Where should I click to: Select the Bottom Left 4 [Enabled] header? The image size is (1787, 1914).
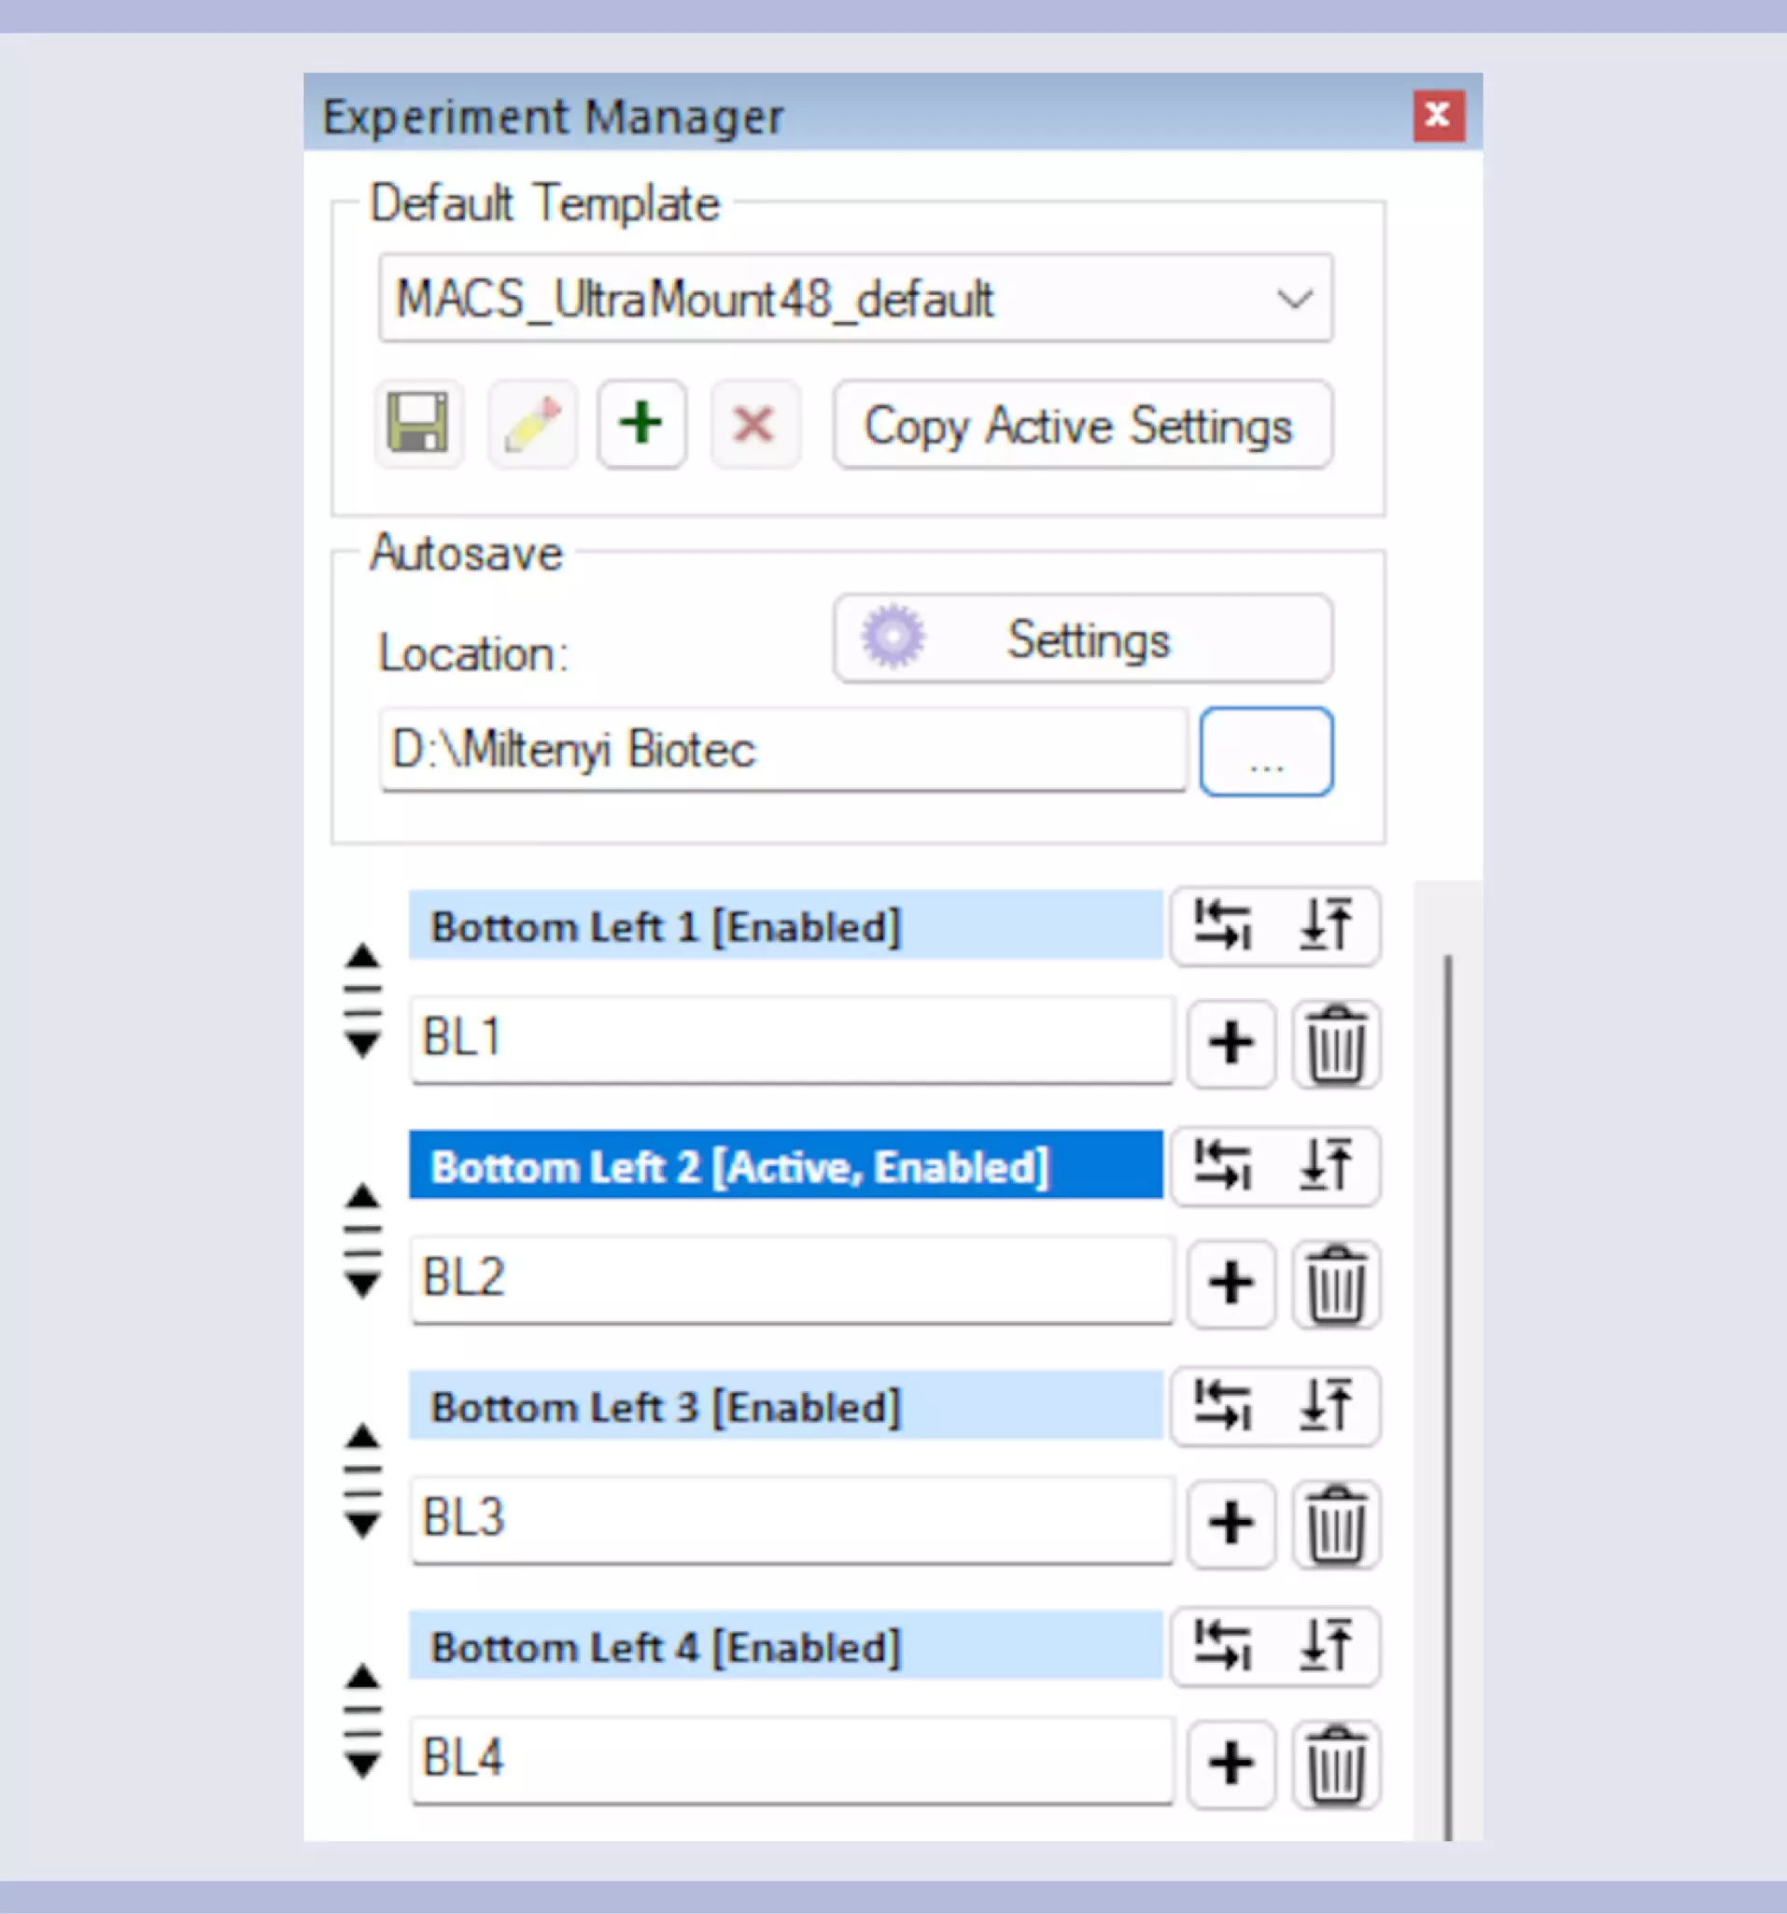tap(786, 1646)
